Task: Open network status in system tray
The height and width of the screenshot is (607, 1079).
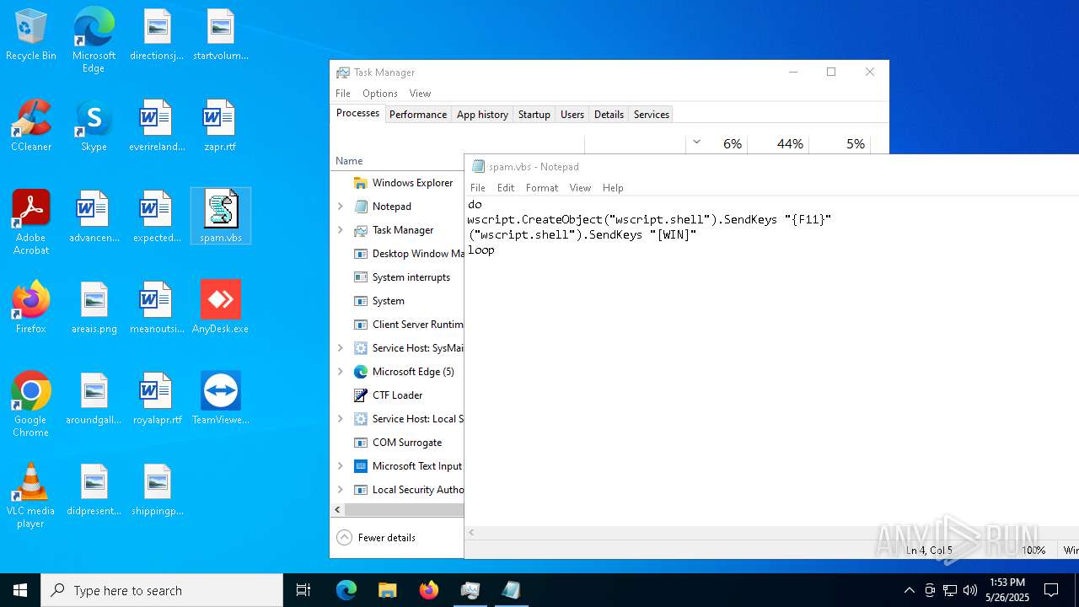Action: coord(950,590)
